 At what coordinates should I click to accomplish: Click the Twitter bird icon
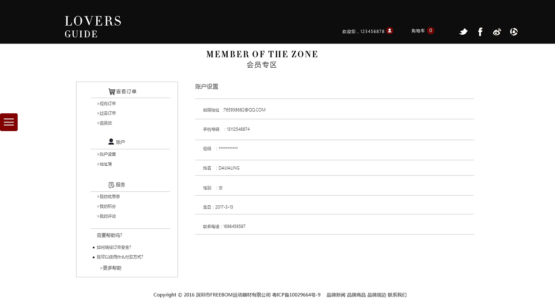[x=464, y=32]
